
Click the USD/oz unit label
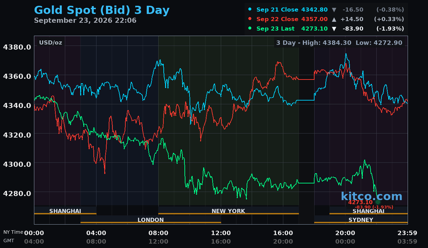pos(51,42)
